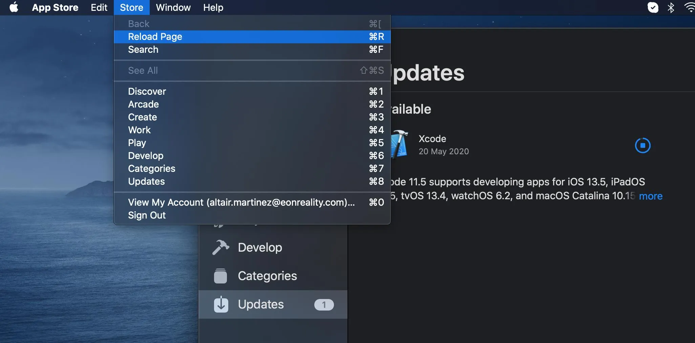The width and height of the screenshot is (695, 343).
Task: Click the Updates count badge
Action: pyautogui.click(x=324, y=305)
